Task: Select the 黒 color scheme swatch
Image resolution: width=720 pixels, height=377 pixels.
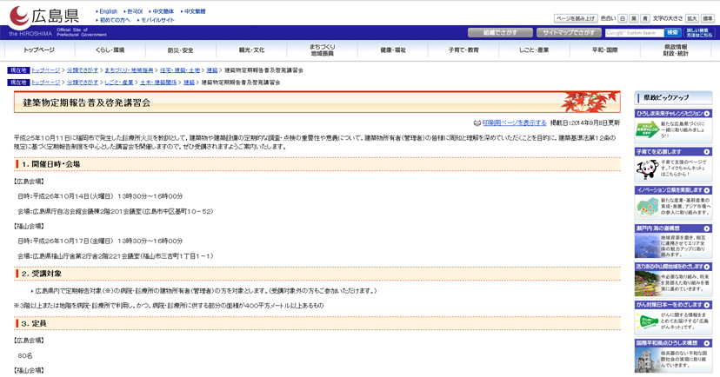Action: (634, 19)
